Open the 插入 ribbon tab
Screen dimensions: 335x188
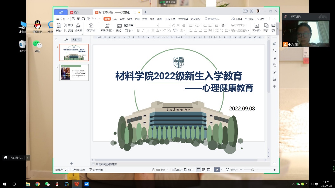tap(115, 19)
